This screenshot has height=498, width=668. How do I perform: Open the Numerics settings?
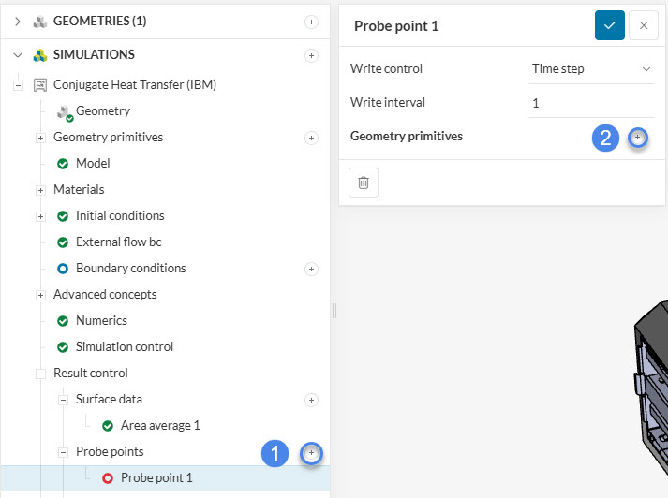tap(101, 320)
